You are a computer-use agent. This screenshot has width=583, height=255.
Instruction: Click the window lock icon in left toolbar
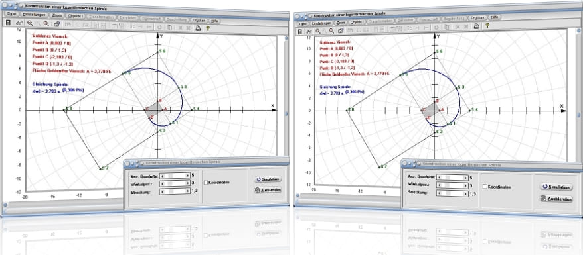[56, 24]
